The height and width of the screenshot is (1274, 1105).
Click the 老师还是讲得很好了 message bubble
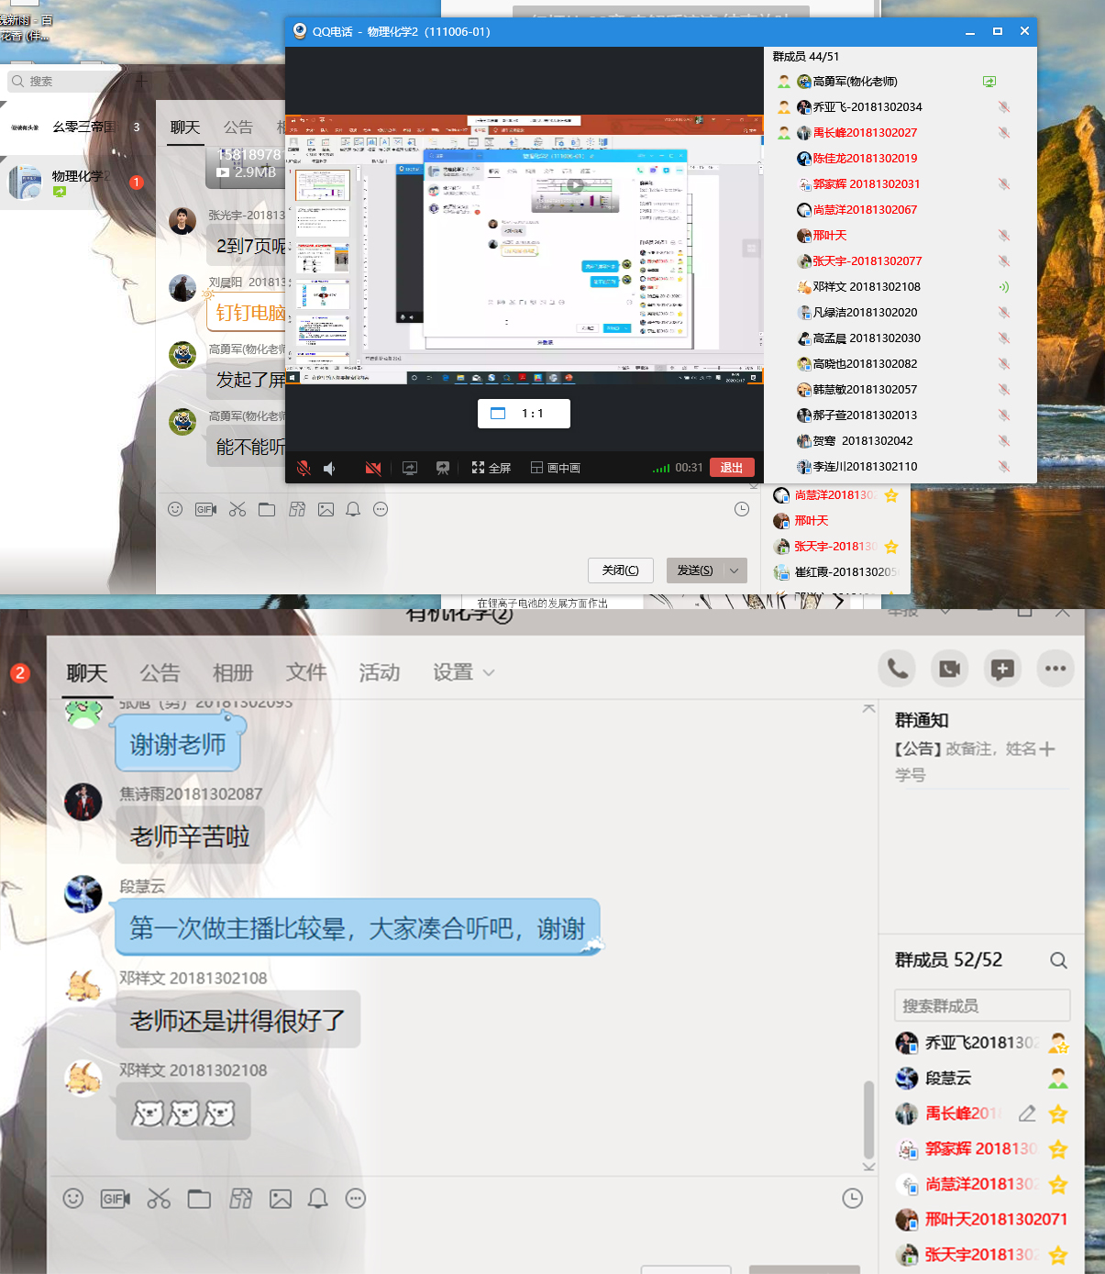click(238, 1020)
